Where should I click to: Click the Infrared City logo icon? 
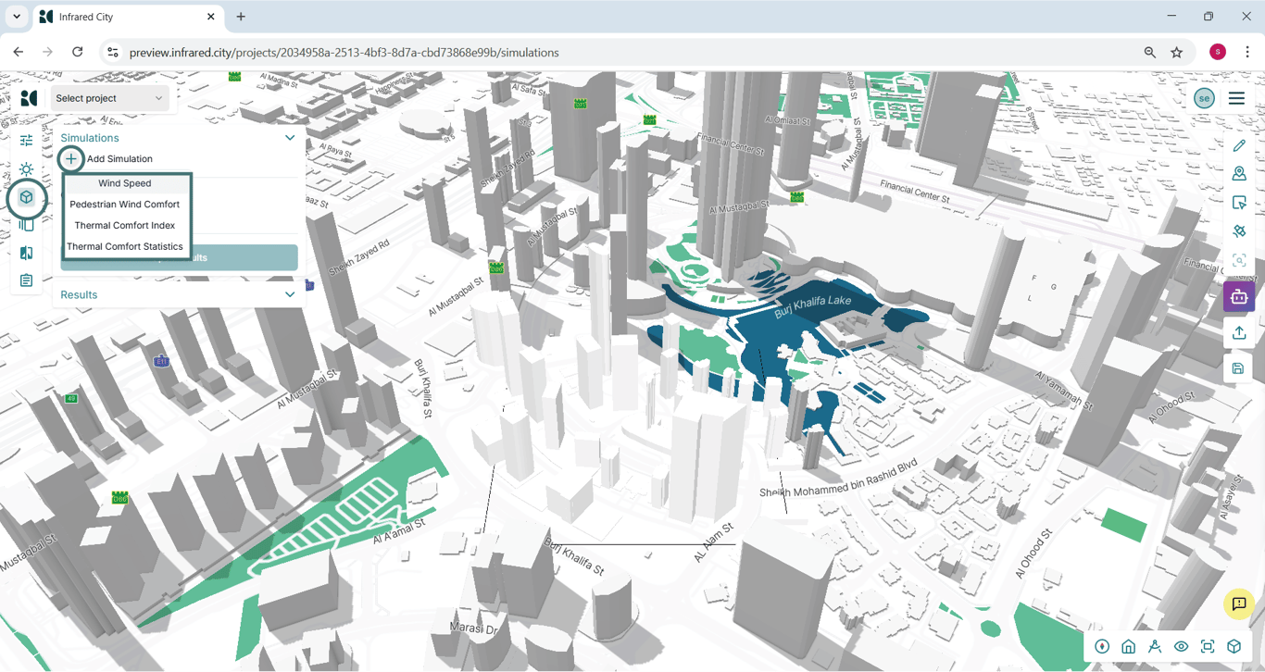[29, 98]
